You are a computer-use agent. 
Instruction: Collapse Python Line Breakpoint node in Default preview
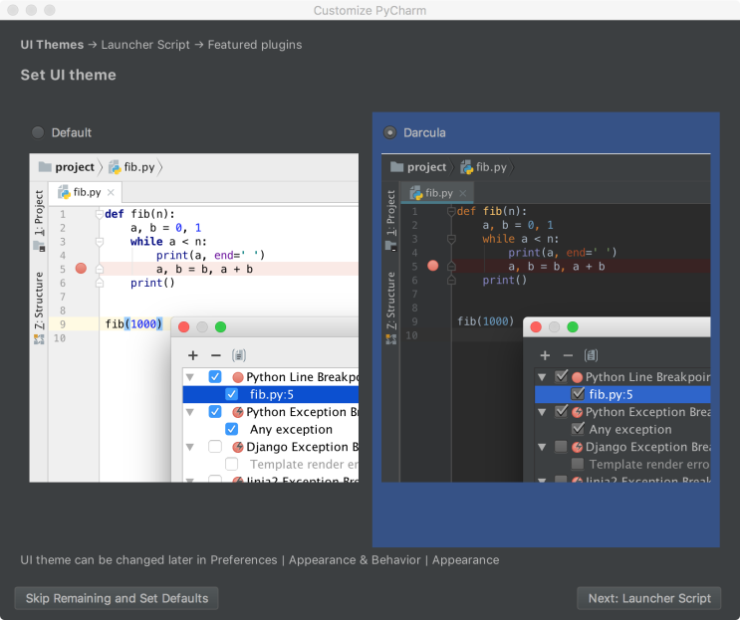coord(189,377)
